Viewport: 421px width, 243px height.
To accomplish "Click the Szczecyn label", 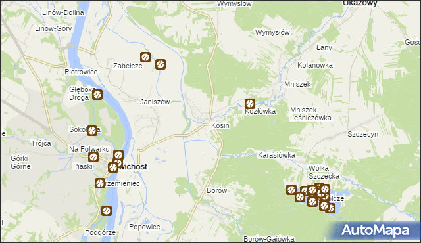I will [362, 134].
